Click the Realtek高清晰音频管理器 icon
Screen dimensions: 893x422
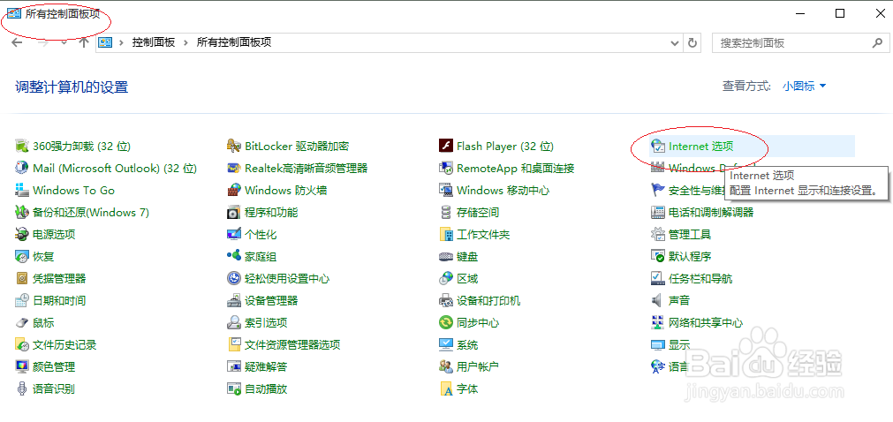233,168
